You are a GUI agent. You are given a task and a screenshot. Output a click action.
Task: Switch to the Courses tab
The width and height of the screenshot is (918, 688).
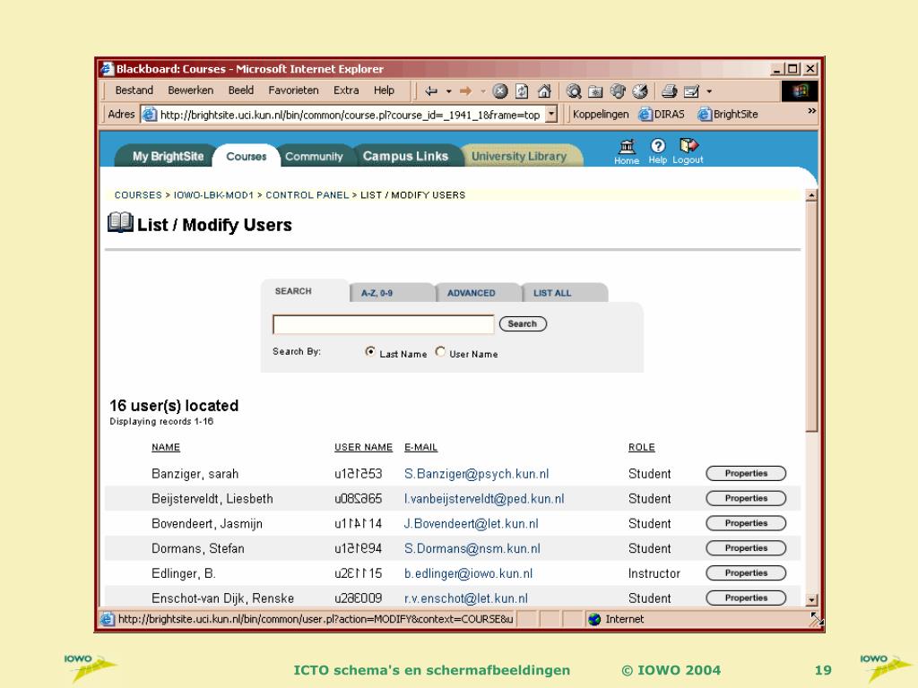pos(246,156)
